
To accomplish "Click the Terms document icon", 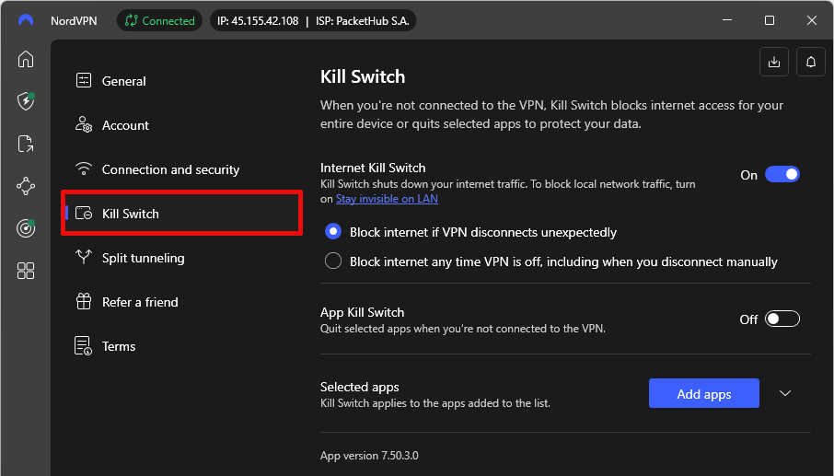I will coord(84,345).
